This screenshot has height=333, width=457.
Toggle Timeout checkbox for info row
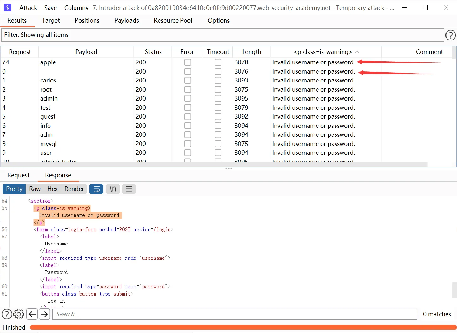218,126
